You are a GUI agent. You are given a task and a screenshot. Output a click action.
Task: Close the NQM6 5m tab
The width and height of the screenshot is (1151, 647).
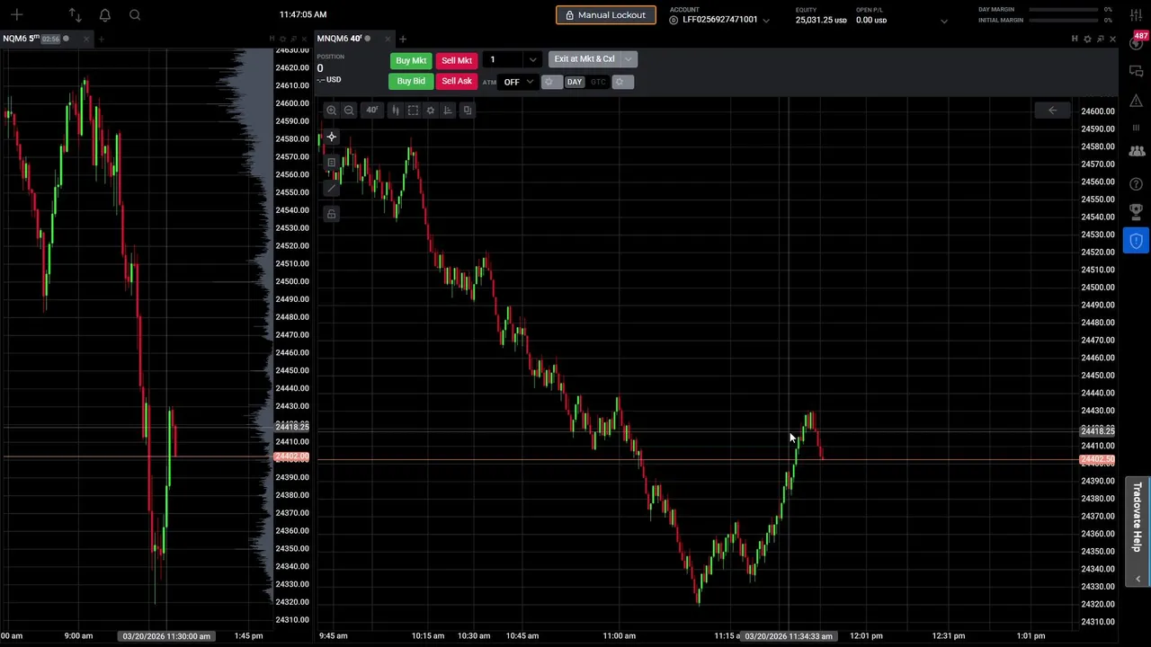pos(87,39)
